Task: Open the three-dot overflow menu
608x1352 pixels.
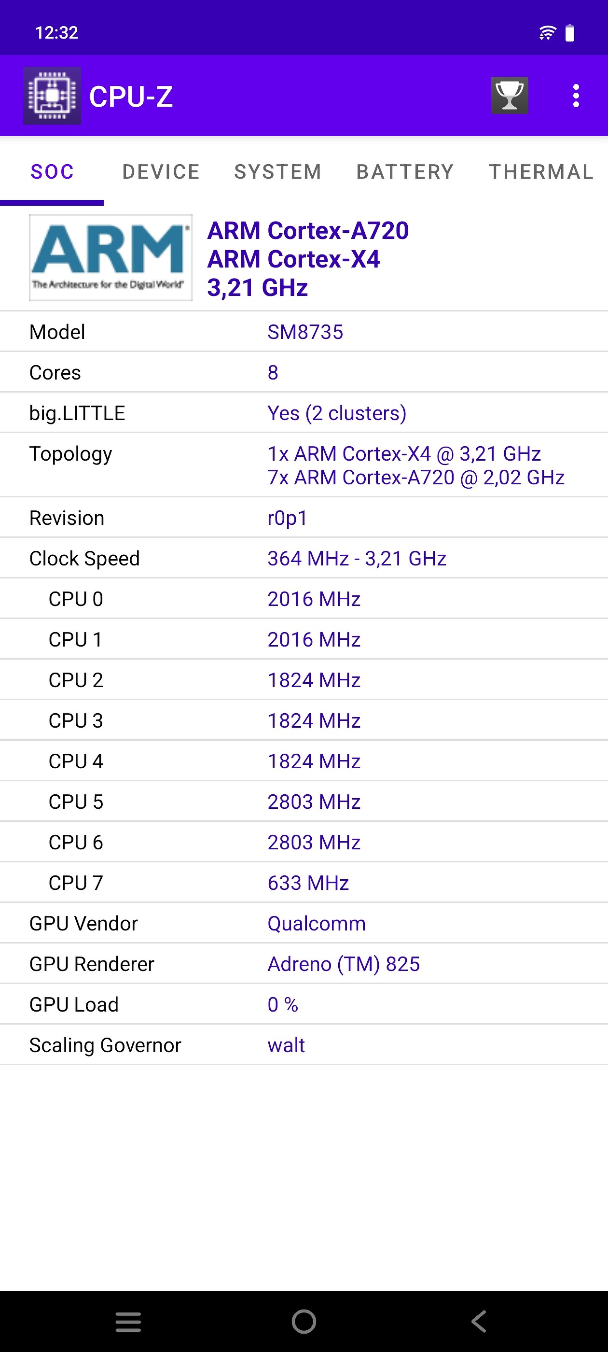Action: click(x=576, y=96)
